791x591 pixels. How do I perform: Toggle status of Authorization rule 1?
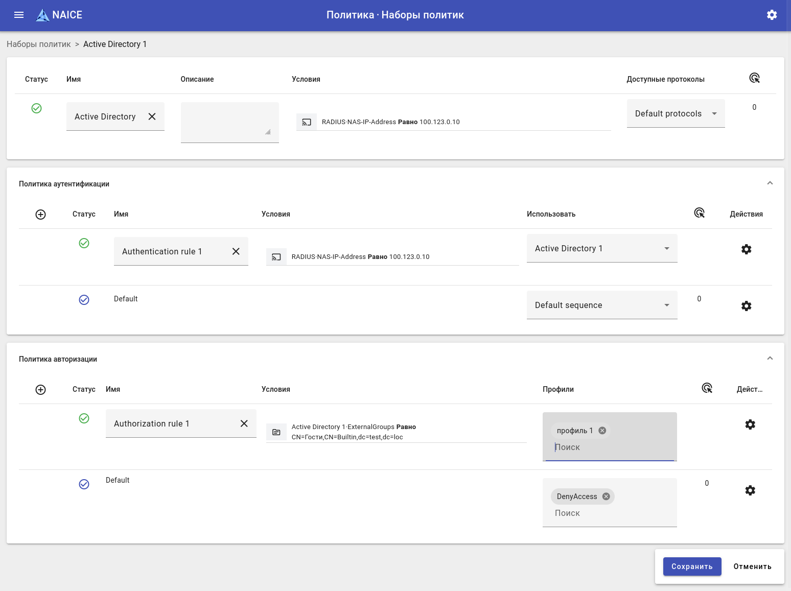tap(84, 418)
